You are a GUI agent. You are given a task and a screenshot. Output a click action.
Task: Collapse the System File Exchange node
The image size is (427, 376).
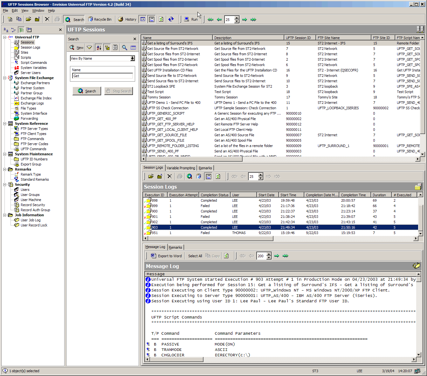(5, 78)
